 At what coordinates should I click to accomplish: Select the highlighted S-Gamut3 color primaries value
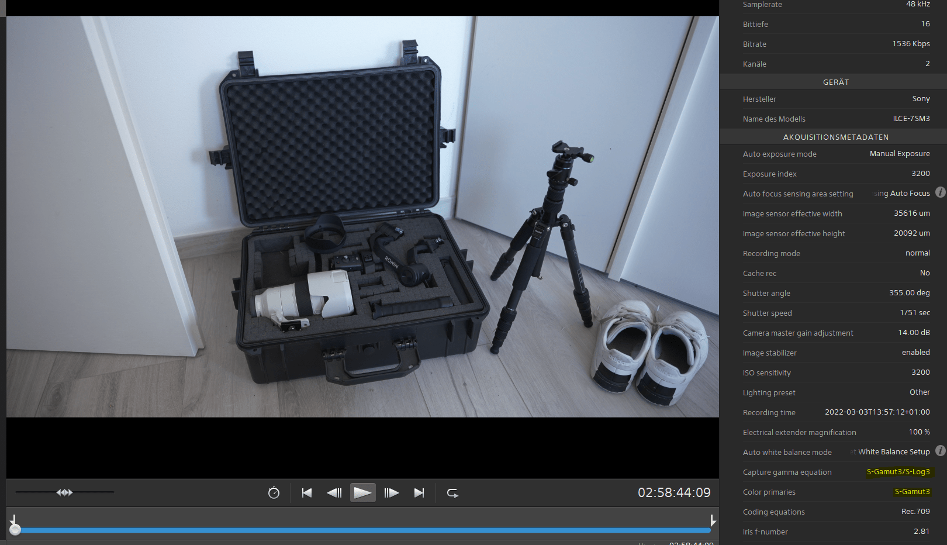point(912,491)
